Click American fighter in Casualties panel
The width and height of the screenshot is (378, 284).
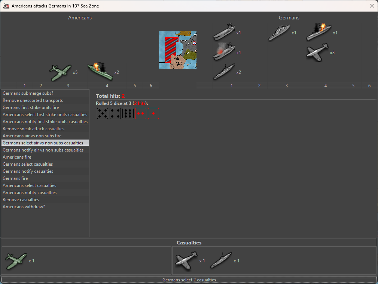(16, 260)
